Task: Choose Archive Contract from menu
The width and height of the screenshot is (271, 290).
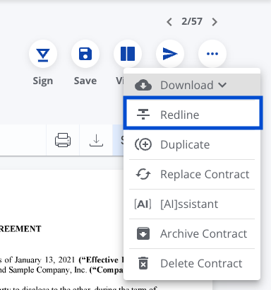Action: point(192,233)
